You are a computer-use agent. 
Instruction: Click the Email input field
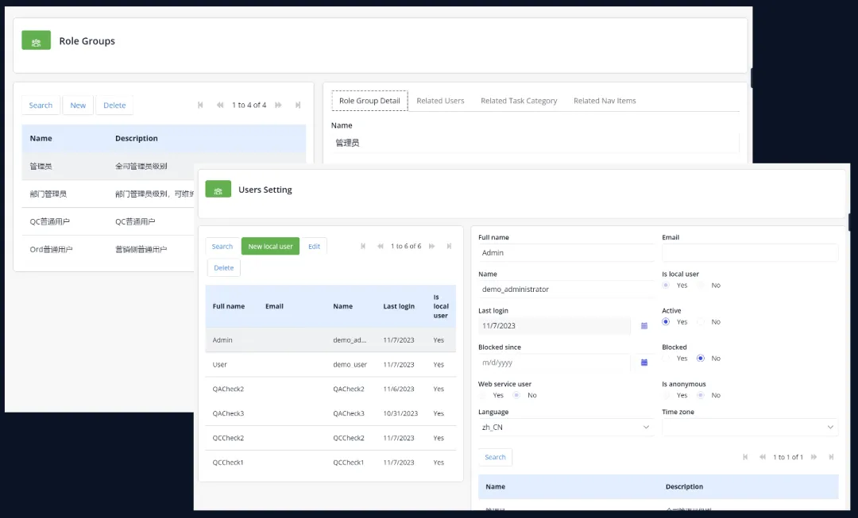pyautogui.click(x=750, y=252)
